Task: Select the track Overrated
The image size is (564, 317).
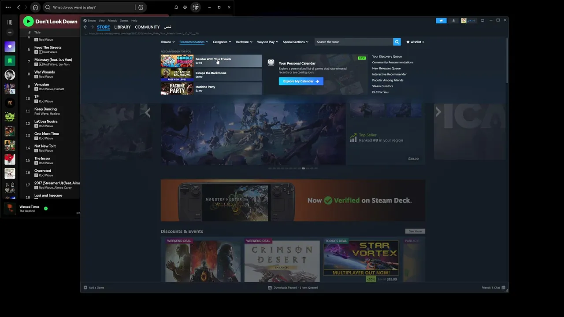Action: click(x=43, y=171)
